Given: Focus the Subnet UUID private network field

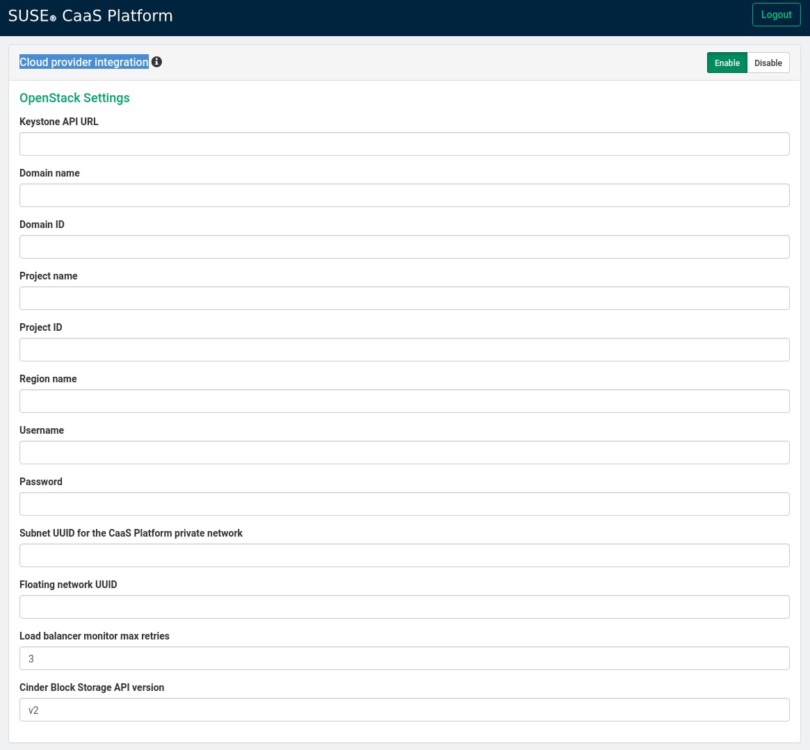Looking at the screenshot, I should click(405, 555).
